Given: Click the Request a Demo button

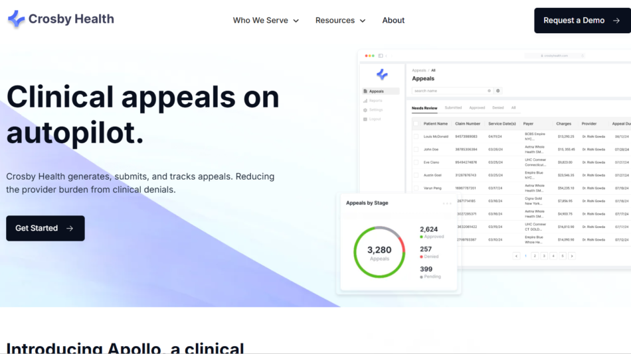Looking at the screenshot, I should [x=583, y=21].
